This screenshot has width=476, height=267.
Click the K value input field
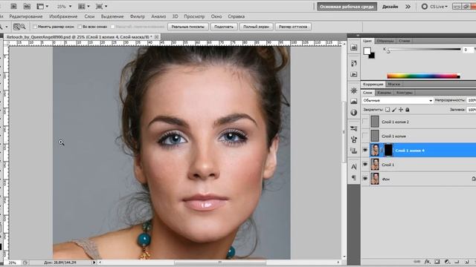pos(468,50)
